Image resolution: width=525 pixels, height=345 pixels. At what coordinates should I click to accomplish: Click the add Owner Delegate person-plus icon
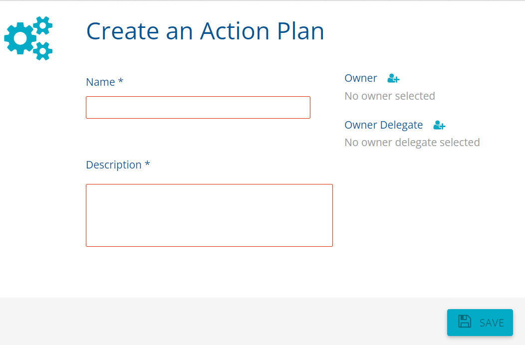tap(439, 125)
